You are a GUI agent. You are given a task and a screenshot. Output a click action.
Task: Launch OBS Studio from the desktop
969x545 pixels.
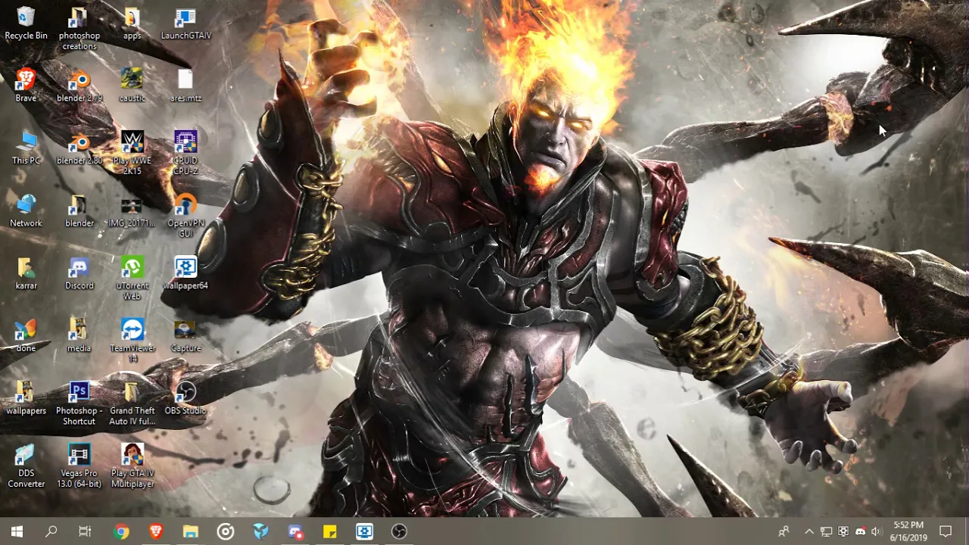click(x=185, y=399)
